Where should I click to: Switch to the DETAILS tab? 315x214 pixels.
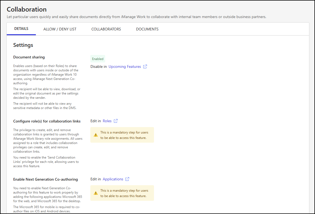pyautogui.click(x=21, y=29)
